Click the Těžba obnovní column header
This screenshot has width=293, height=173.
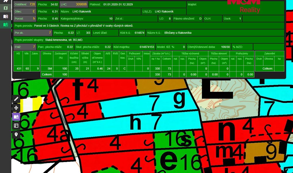point(219,53)
